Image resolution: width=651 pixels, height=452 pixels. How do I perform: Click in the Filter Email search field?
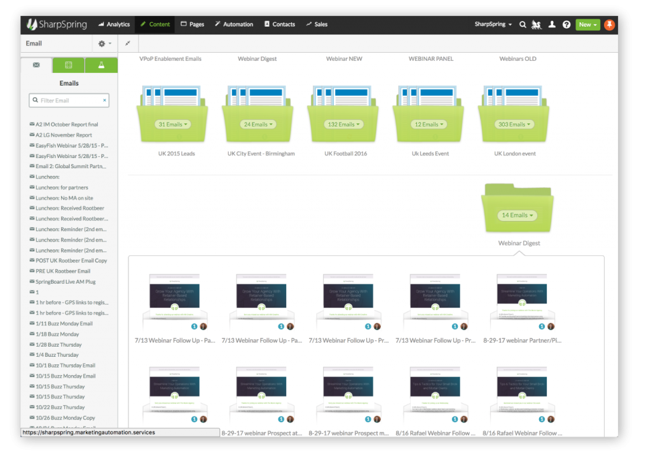(69, 100)
